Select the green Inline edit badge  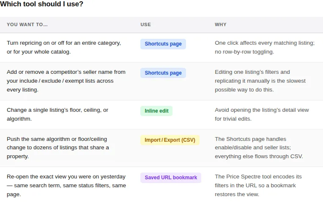156,111
